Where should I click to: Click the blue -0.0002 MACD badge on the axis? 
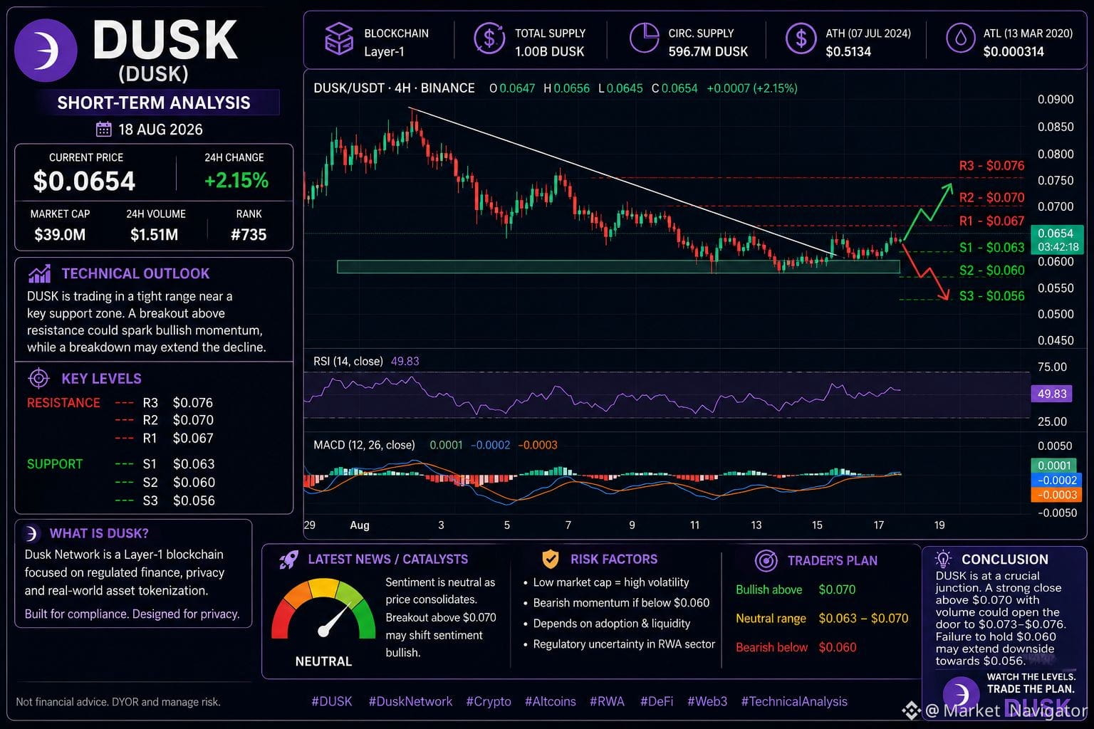coord(1056,480)
